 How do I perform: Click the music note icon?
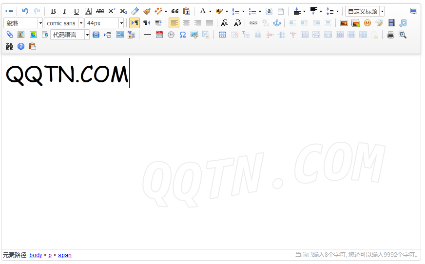click(403, 23)
